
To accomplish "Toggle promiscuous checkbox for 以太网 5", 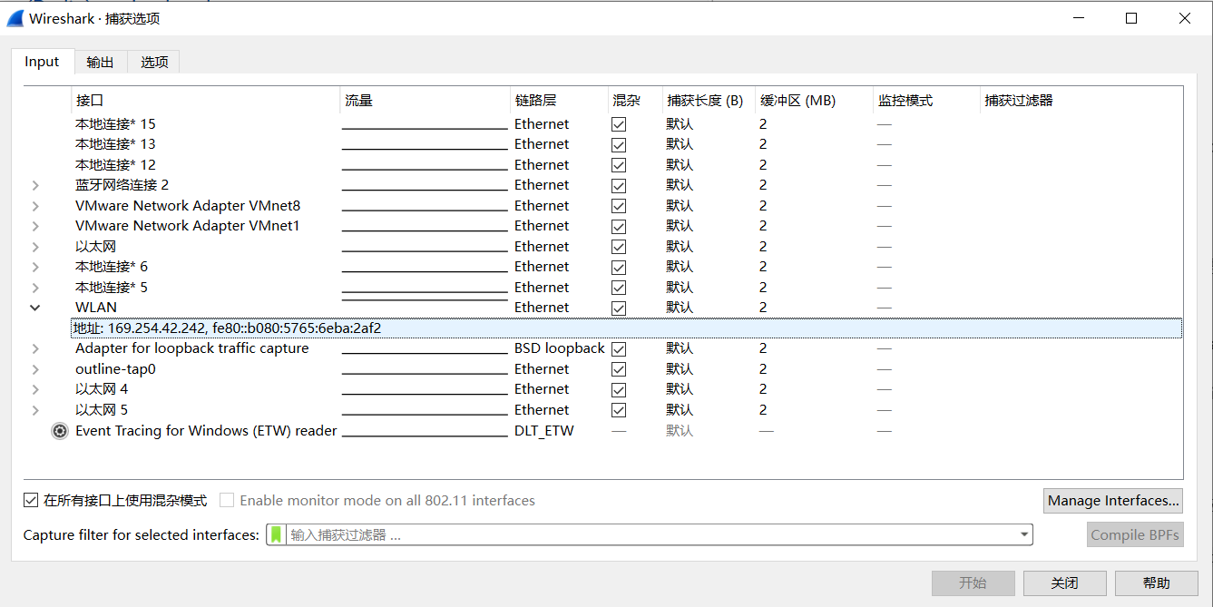I will click(619, 410).
